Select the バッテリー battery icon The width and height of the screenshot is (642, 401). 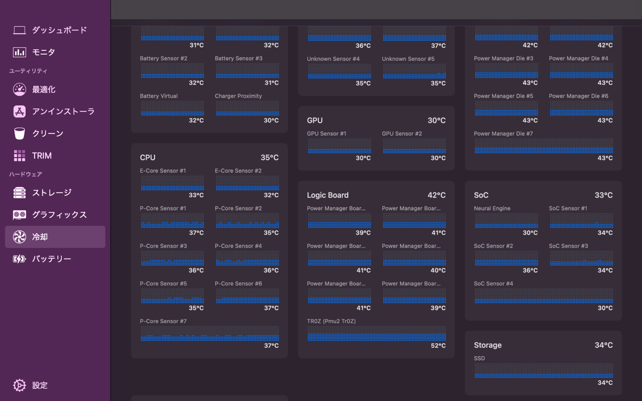(x=19, y=259)
